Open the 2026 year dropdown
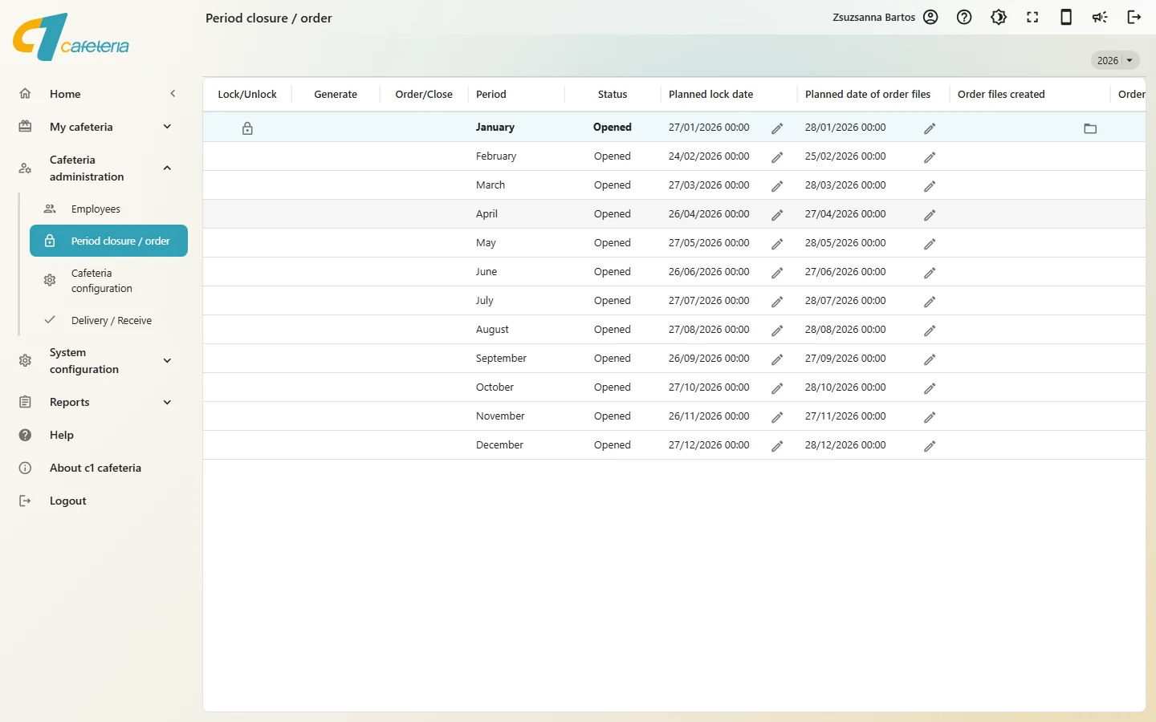 point(1115,60)
